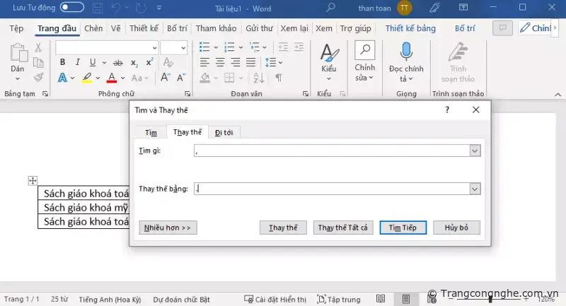The height and width of the screenshot is (306, 566).
Task: Switch to Print Layout view in status bar
Action: pyautogui.click(x=405, y=300)
